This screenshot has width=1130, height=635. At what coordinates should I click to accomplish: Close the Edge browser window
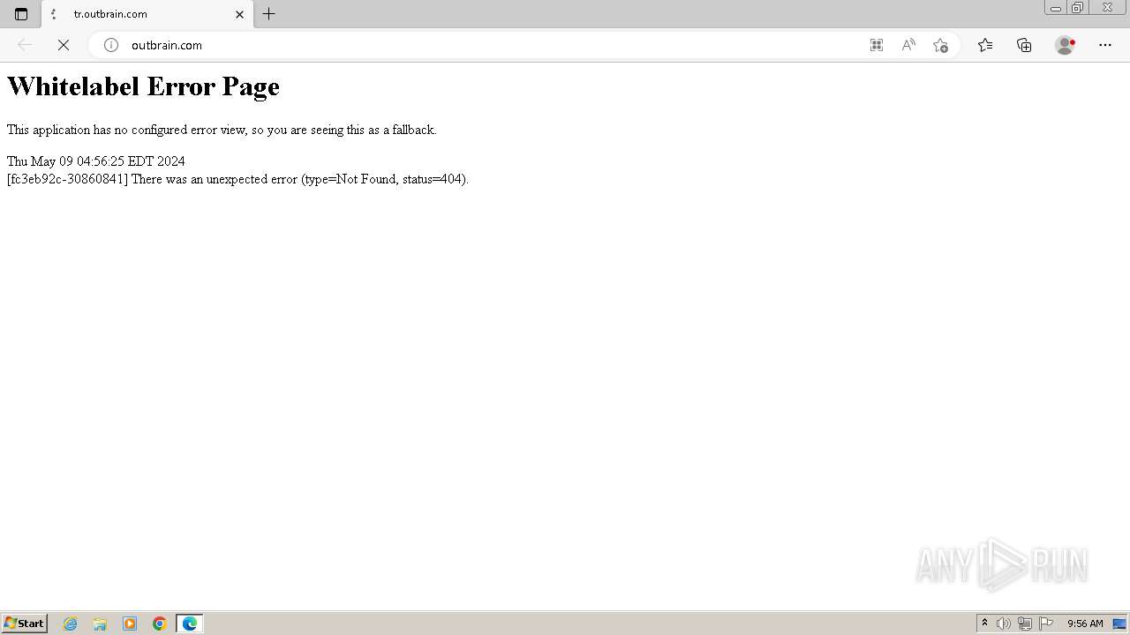[x=1107, y=8]
